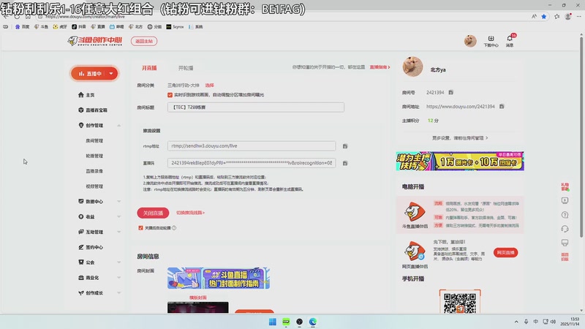This screenshot has width=585, height=329.
Task: Open Microsoft Edge from the taskbar
Action: tap(313, 322)
